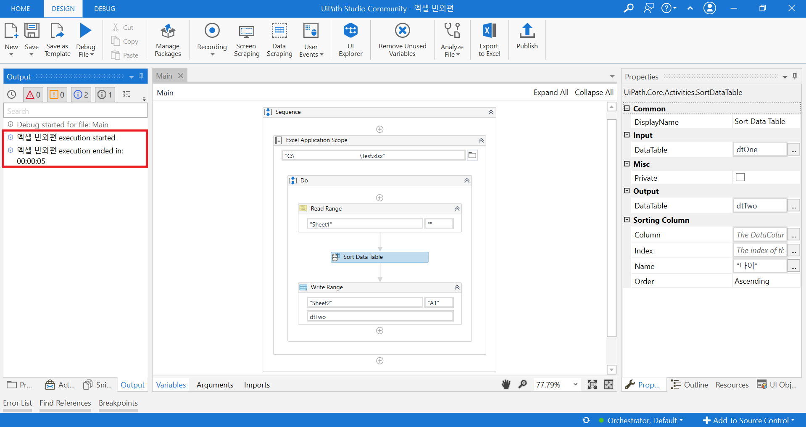Screen dimensions: 806x427
Task: Click the New file icon
Action: click(x=11, y=31)
